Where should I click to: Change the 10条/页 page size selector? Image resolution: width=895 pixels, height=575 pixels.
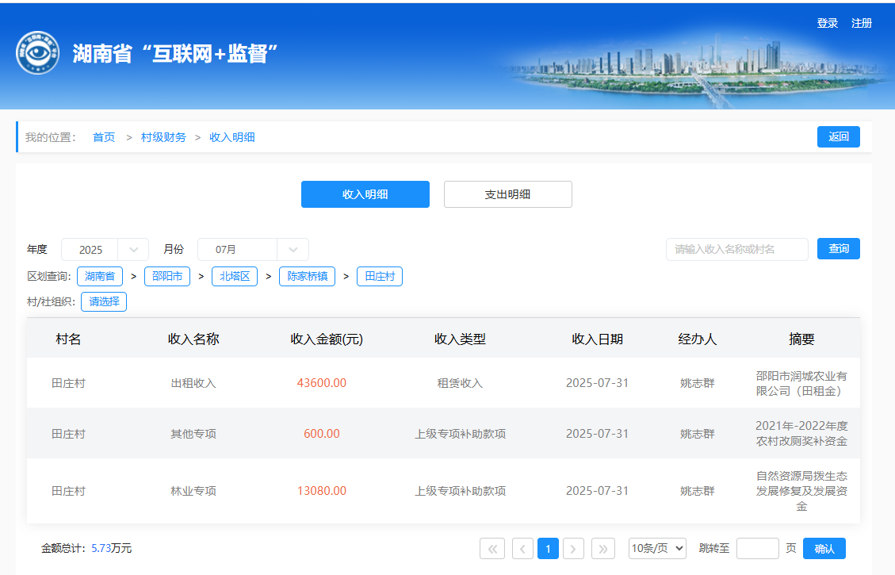click(657, 548)
